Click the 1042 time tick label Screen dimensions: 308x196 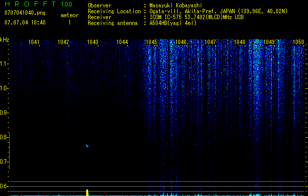pyautogui.click(x=63, y=42)
